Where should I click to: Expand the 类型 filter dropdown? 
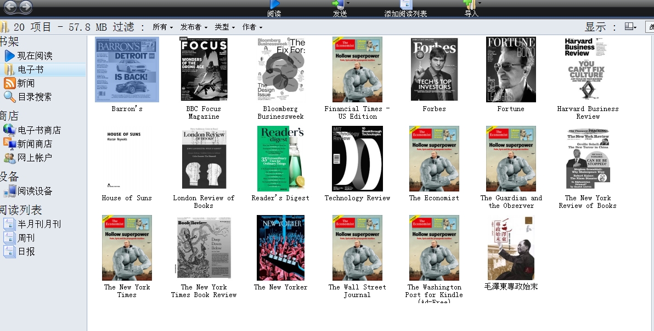224,27
